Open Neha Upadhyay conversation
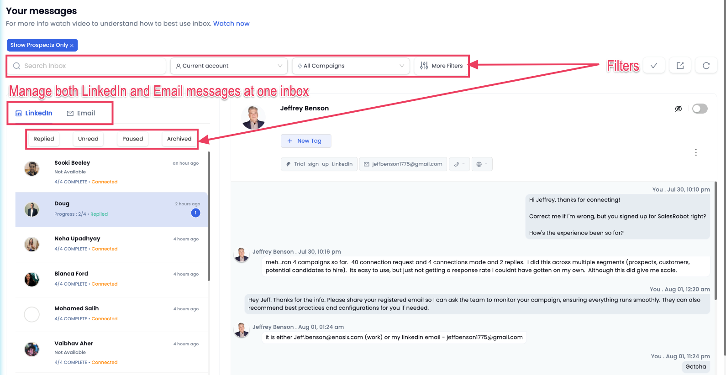Viewport: 726px width, 375px height. pos(111,244)
